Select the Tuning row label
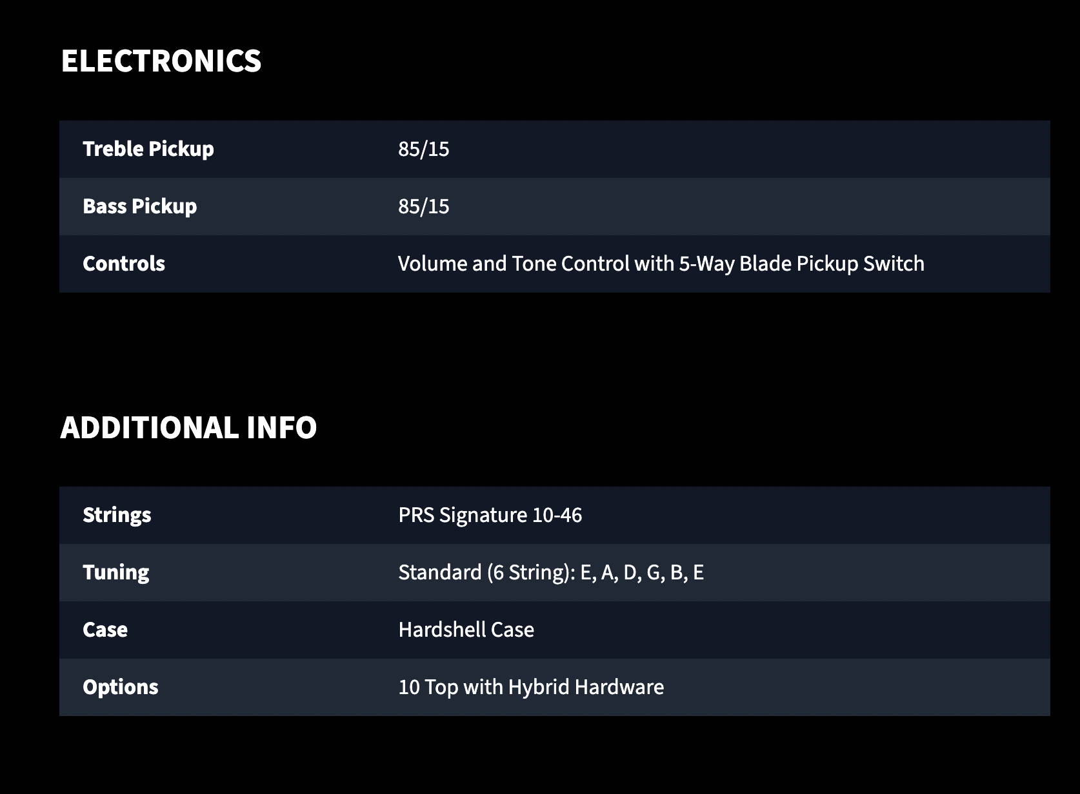This screenshot has height=794, width=1080. click(116, 572)
